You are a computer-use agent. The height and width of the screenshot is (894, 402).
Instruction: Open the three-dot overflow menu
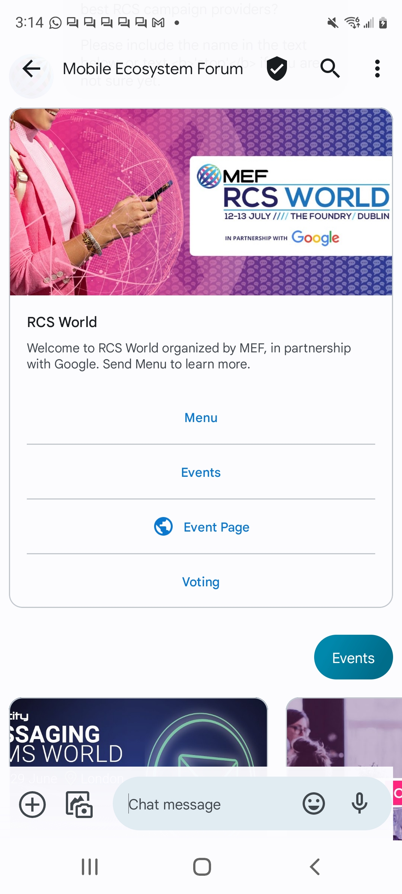tap(377, 69)
